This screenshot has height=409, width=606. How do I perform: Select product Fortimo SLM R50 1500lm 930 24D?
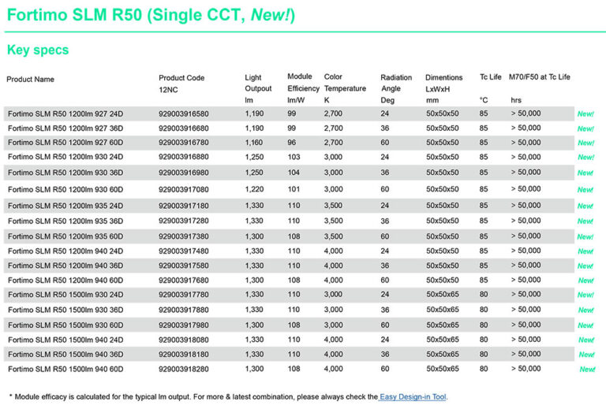click(x=65, y=295)
